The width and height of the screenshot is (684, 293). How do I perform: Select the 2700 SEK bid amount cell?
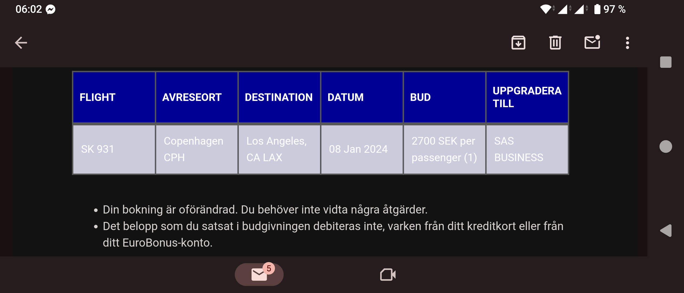pos(444,149)
